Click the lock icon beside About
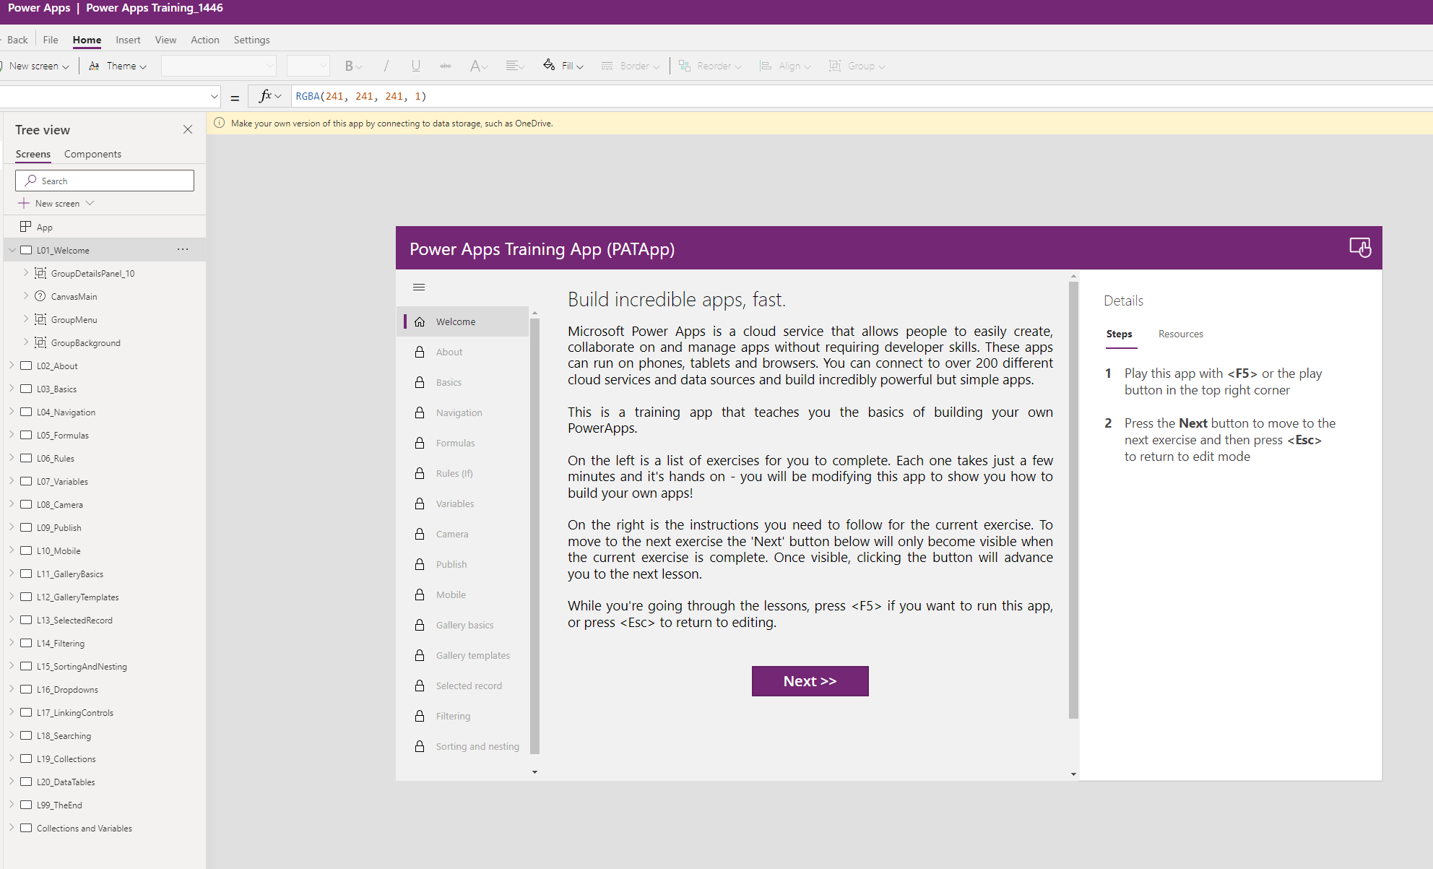 420,352
